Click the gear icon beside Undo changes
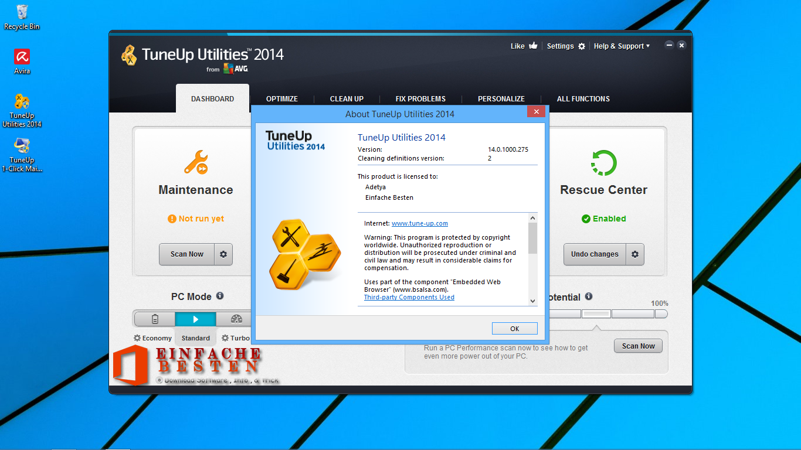 pyautogui.click(x=635, y=254)
